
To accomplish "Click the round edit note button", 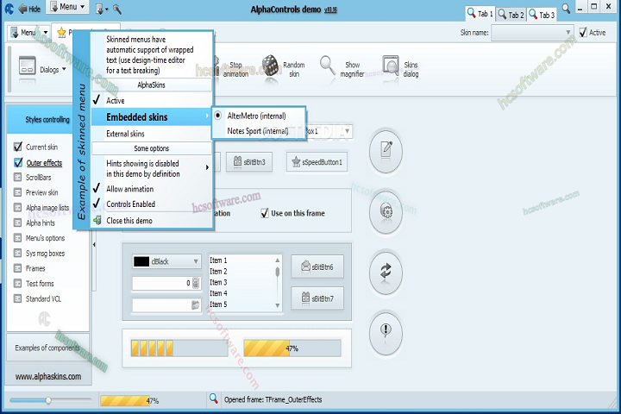I will pyautogui.click(x=386, y=151).
